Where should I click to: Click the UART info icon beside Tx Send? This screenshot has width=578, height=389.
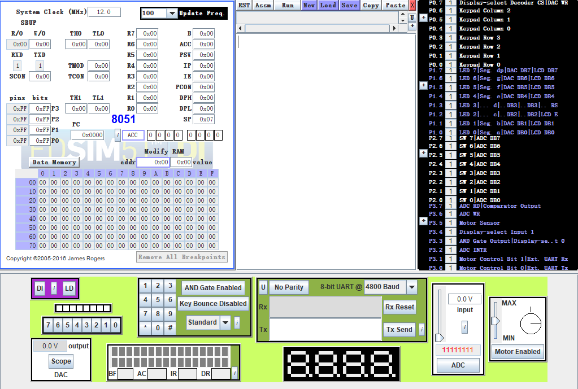[x=421, y=329]
